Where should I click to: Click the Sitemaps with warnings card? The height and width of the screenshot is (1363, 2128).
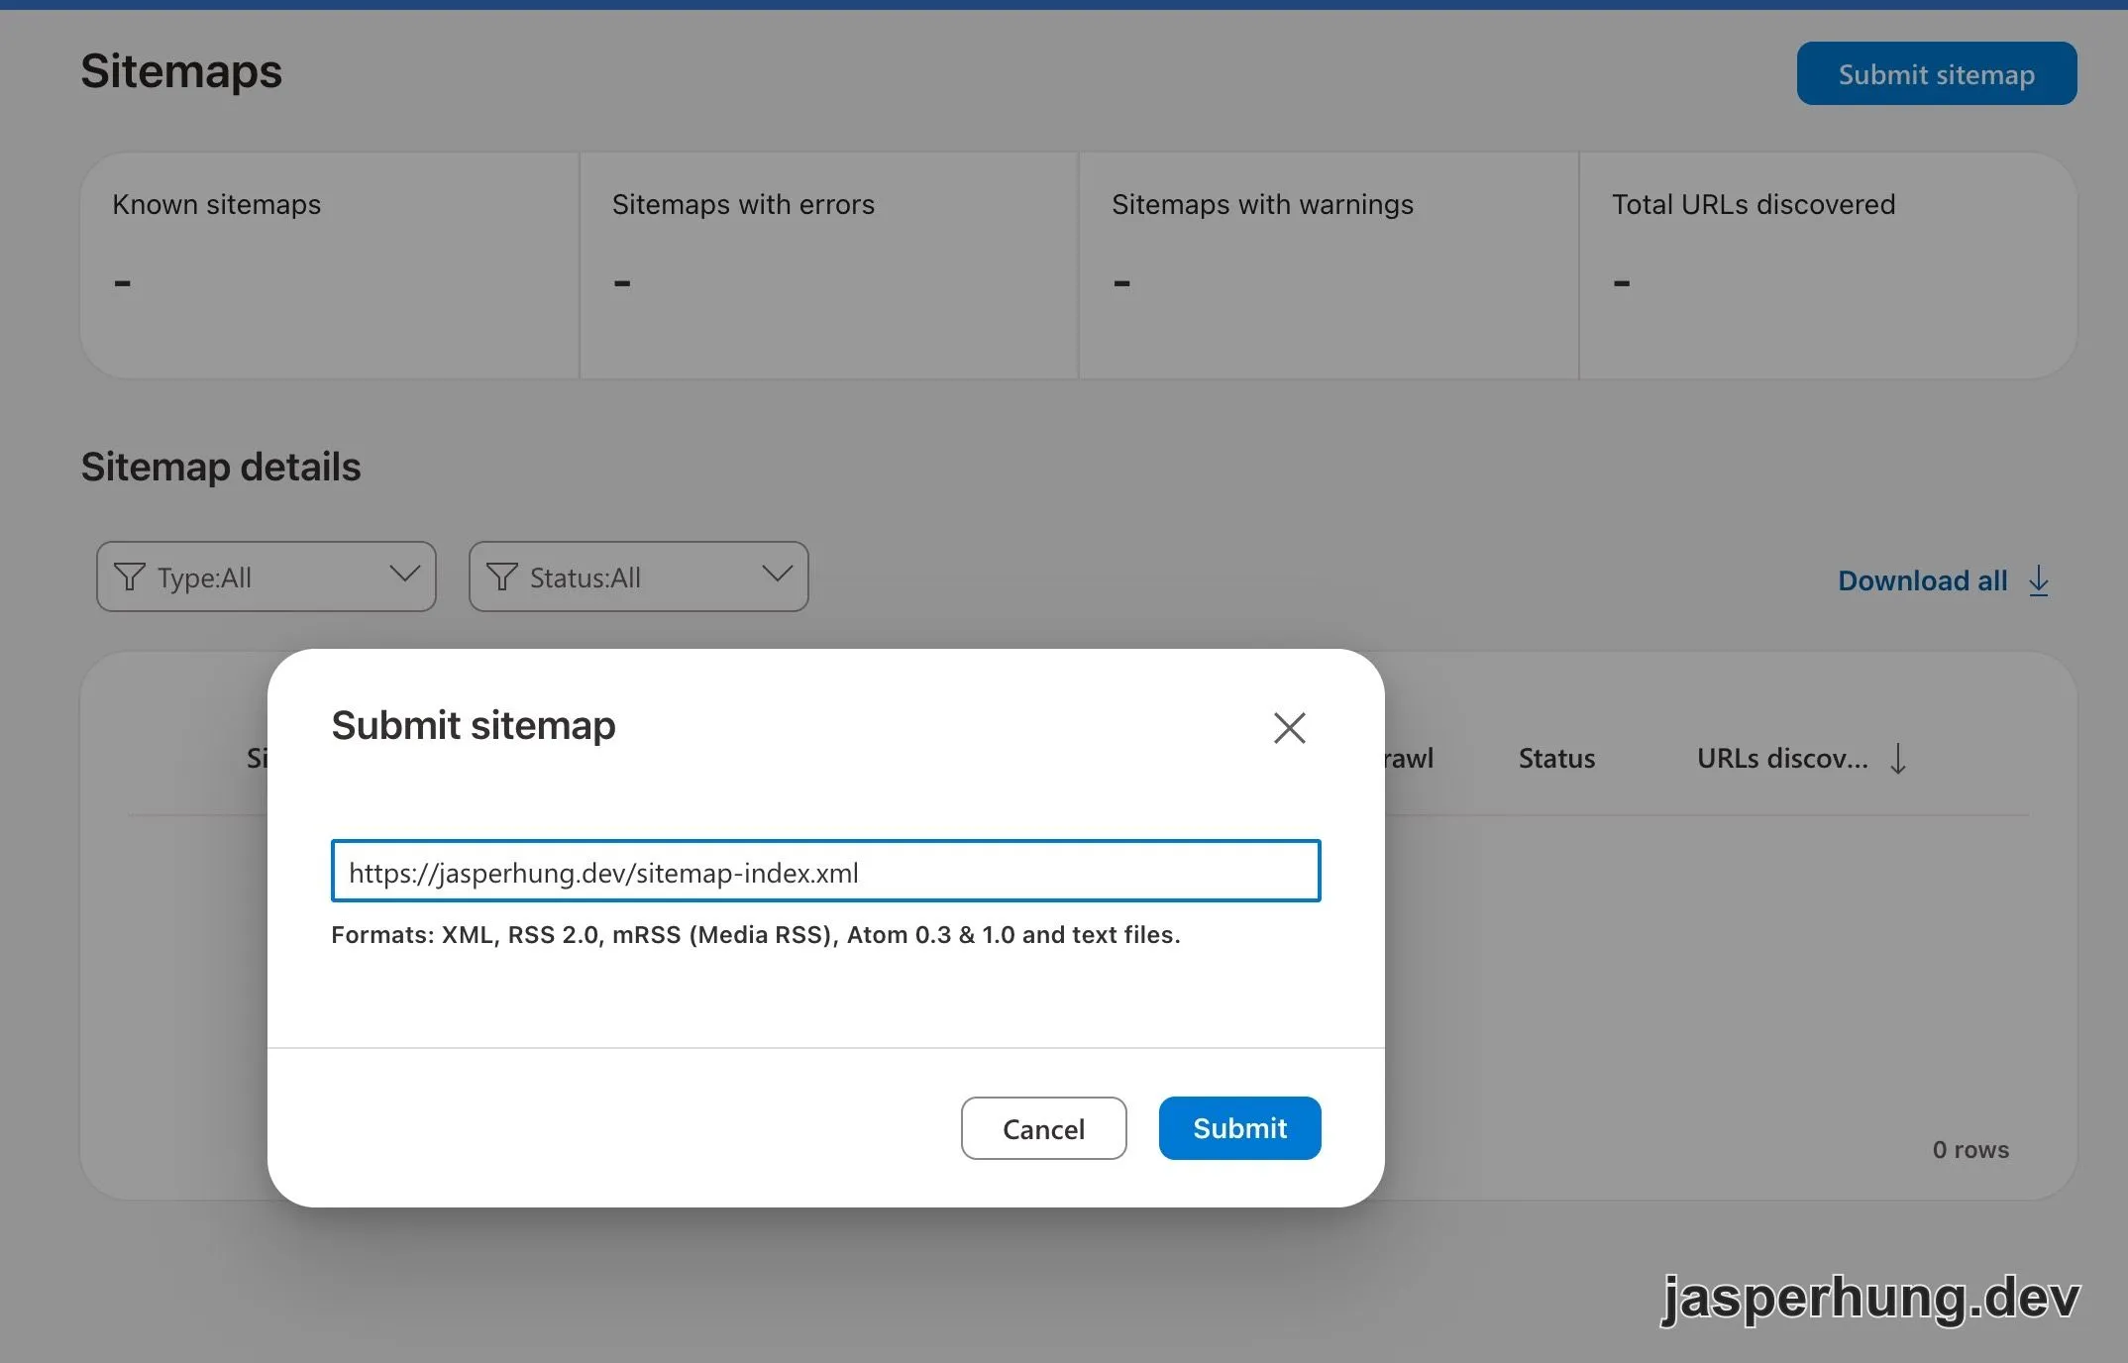(x=1329, y=265)
